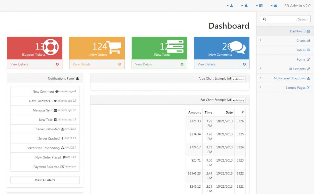Click the table grid icon beside Tables
The image size is (314, 194).
(x=308, y=50)
